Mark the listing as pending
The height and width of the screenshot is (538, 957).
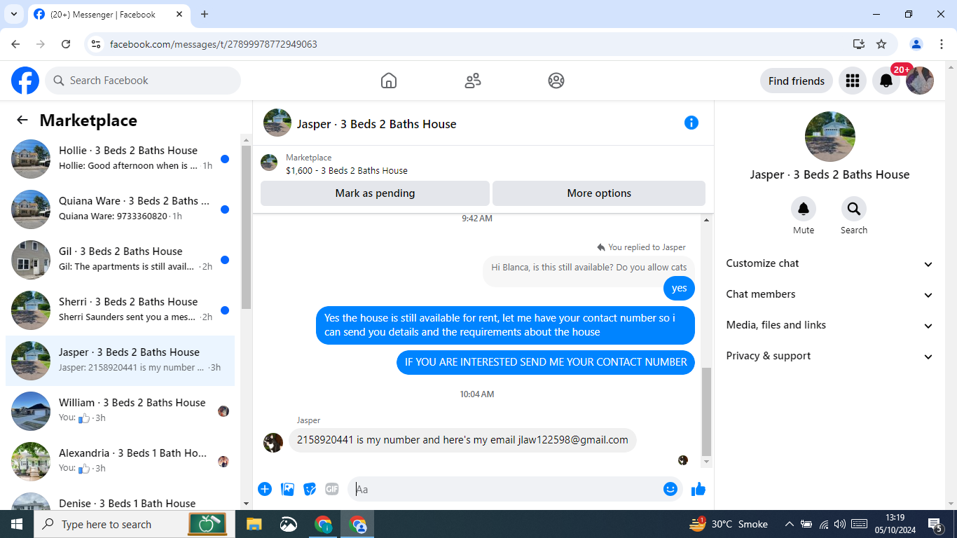375,193
